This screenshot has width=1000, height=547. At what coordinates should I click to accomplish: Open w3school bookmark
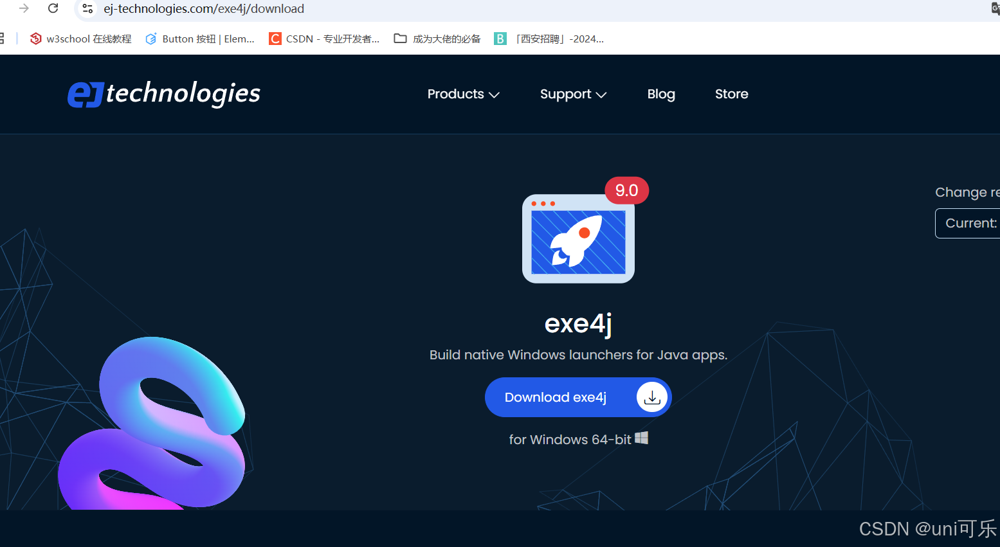[x=80, y=39]
